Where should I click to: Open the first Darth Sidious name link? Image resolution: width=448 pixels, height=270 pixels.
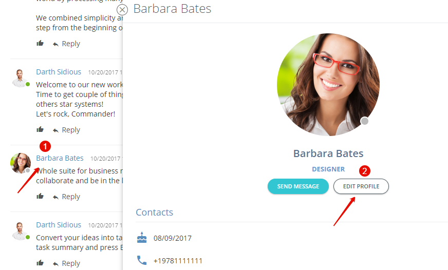tap(59, 72)
